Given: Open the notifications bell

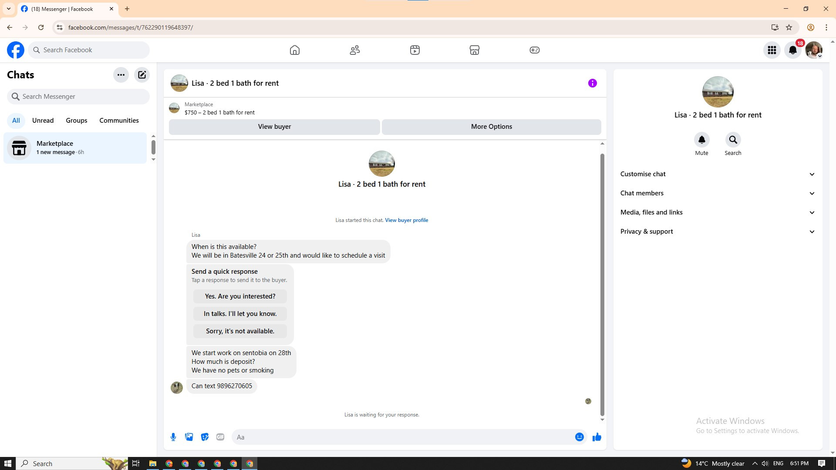Looking at the screenshot, I should point(793,50).
